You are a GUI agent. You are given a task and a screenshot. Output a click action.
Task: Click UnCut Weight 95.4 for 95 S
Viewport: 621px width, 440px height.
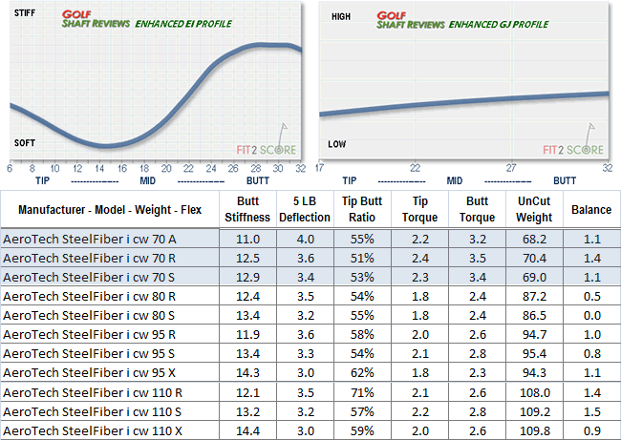pyautogui.click(x=534, y=353)
